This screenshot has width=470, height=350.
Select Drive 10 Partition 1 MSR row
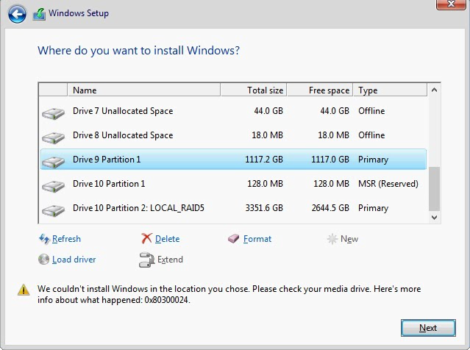pyautogui.click(x=233, y=184)
